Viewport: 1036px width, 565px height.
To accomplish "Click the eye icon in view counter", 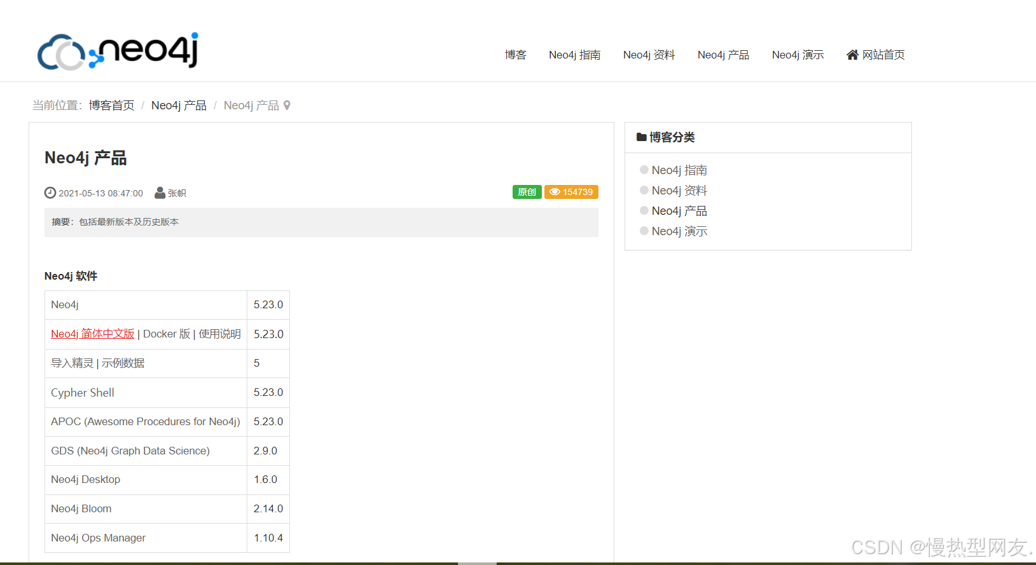I will [555, 192].
